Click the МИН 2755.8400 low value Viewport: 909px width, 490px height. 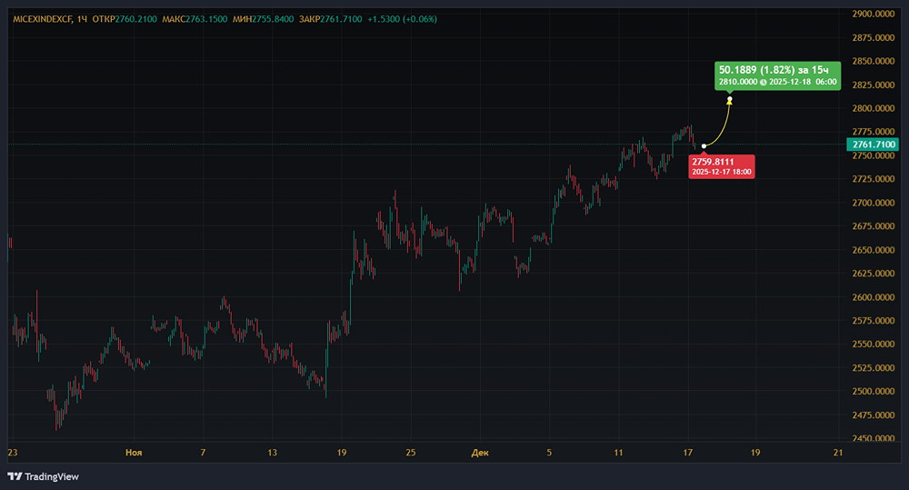coord(264,19)
